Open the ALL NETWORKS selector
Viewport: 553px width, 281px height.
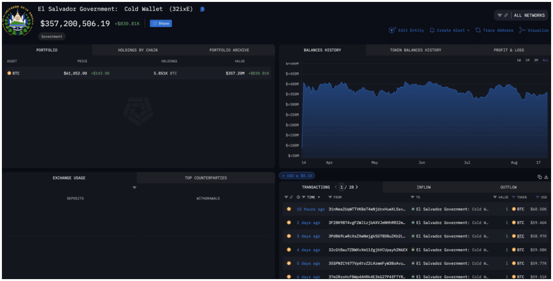pyautogui.click(x=529, y=15)
